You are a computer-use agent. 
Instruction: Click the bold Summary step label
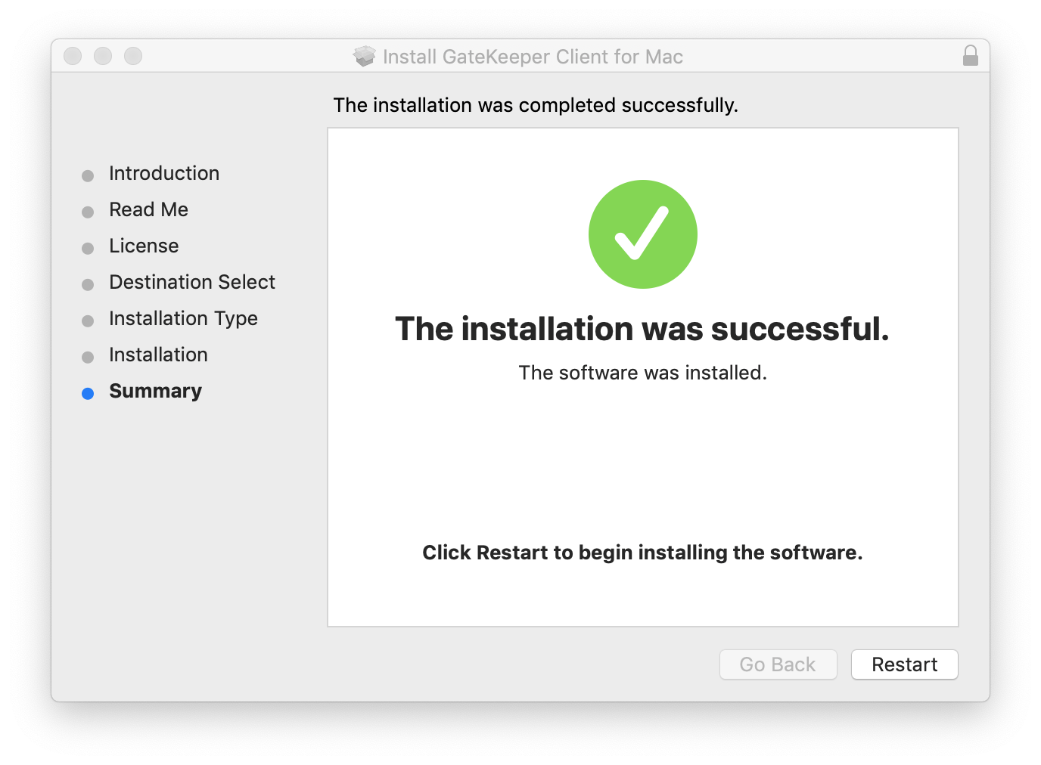tap(155, 391)
